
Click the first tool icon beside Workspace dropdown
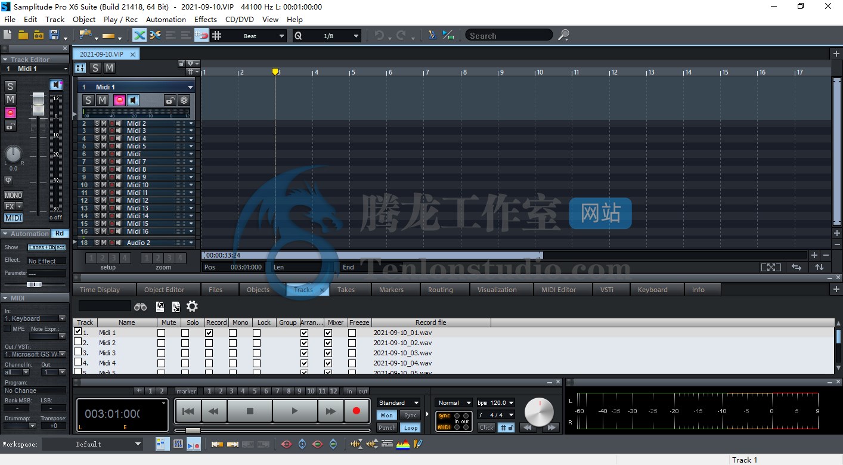(x=162, y=444)
